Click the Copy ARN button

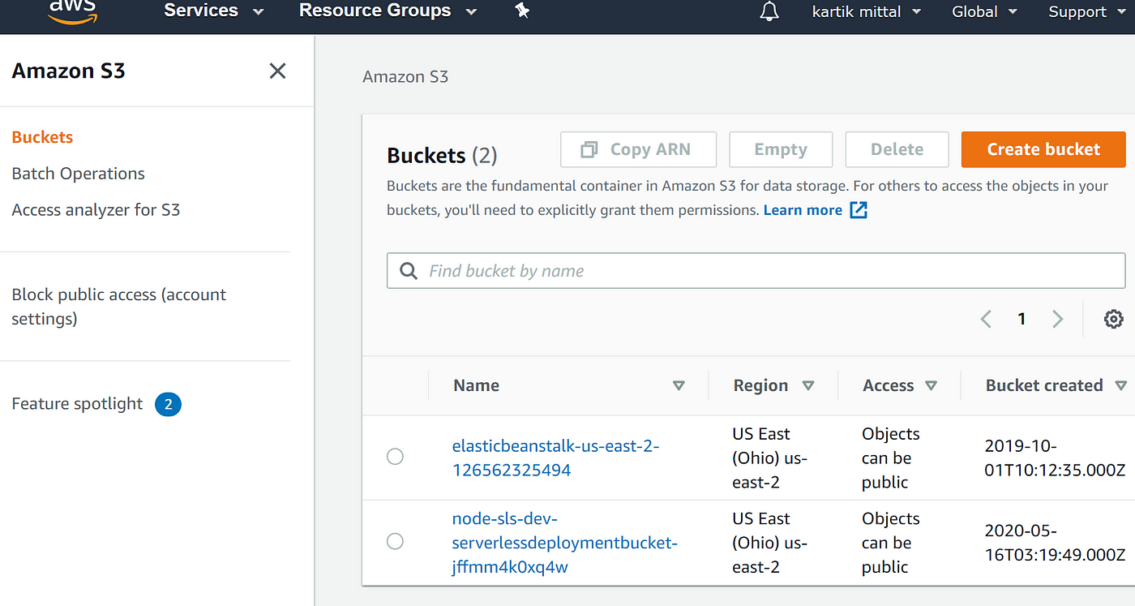click(638, 149)
